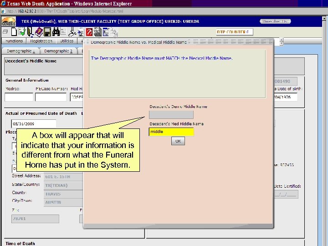This screenshot has width=328, height=246.
Task: Click the Date of Birth field
Action: (x=285, y=97)
